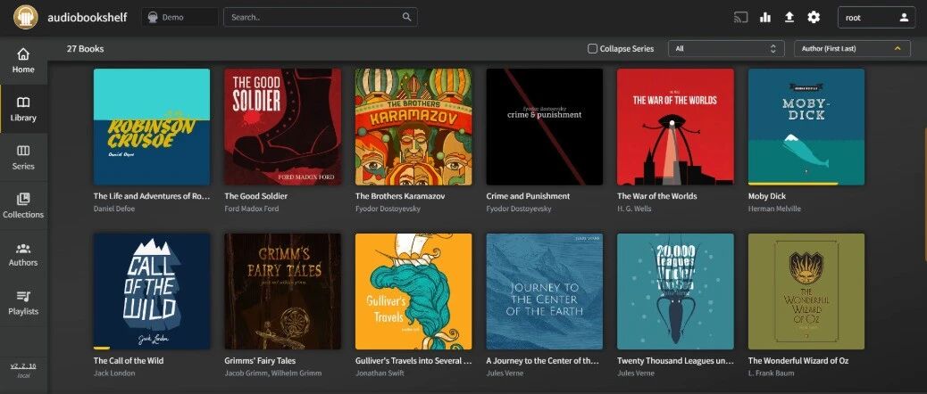Click author Ford Madox Ford
This screenshot has height=394, width=927.
(251, 209)
